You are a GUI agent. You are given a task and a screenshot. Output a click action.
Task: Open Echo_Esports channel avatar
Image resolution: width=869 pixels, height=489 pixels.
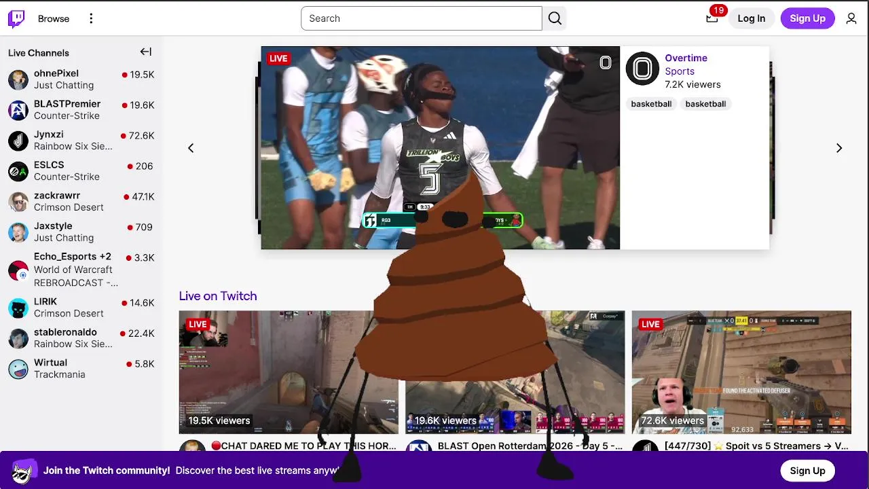[18, 270]
